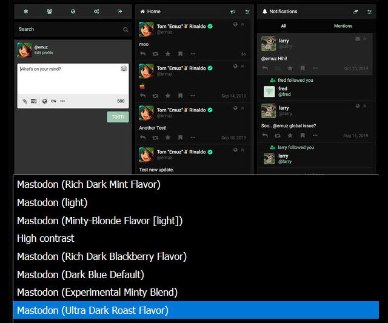The height and width of the screenshot is (323, 388).
Task: Favourite the 'Another Test!' post
Action: coord(168,138)
